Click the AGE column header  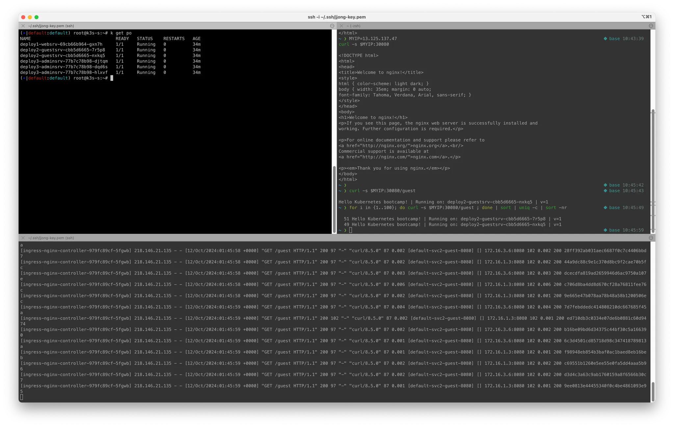(x=196, y=38)
